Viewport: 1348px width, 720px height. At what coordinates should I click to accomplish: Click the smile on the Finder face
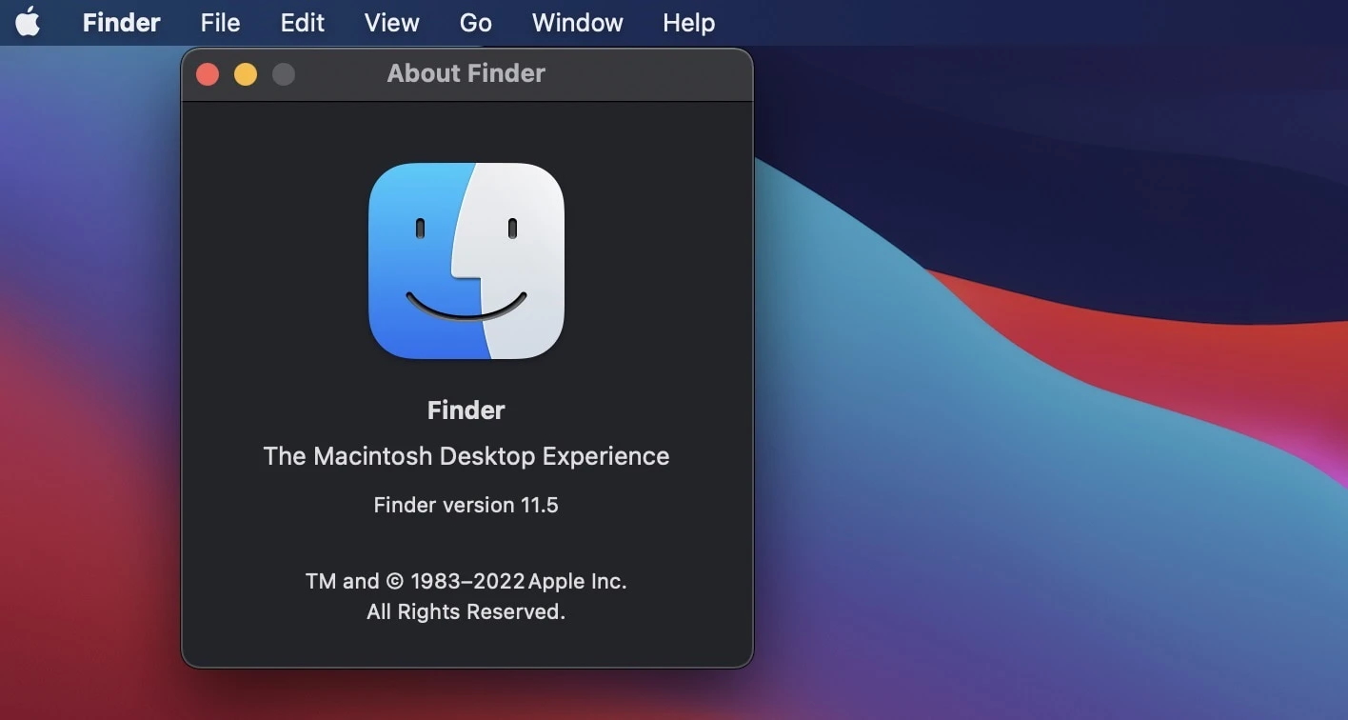click(x=466, y=310)
